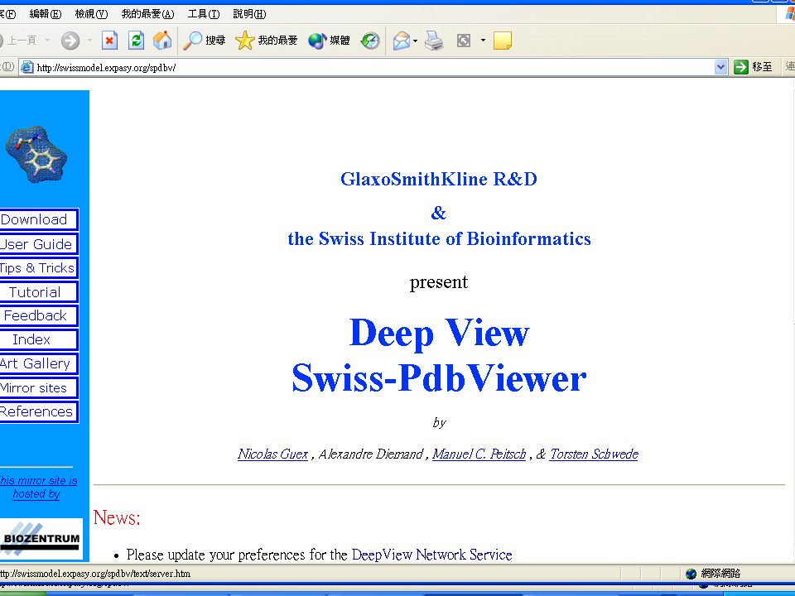The width and height of the screenshot is (795, 596).
Task: Open the 說明(H) menu
Action: click(249, 14)
